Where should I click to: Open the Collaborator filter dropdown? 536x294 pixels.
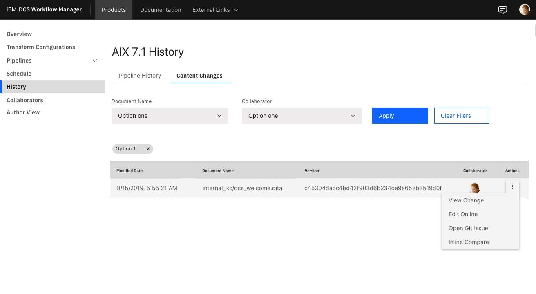click(302, 116)
